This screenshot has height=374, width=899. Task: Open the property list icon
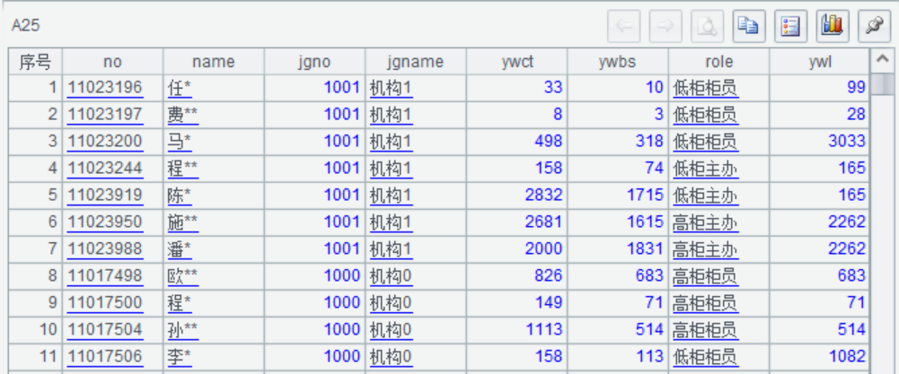pyautogui.click(x=790, y=26)
